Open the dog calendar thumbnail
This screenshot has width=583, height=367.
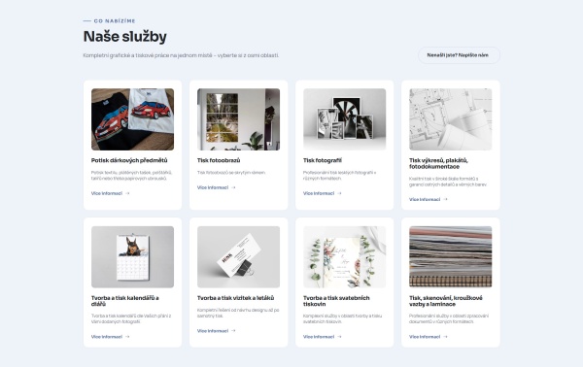(x=132, y=256)
